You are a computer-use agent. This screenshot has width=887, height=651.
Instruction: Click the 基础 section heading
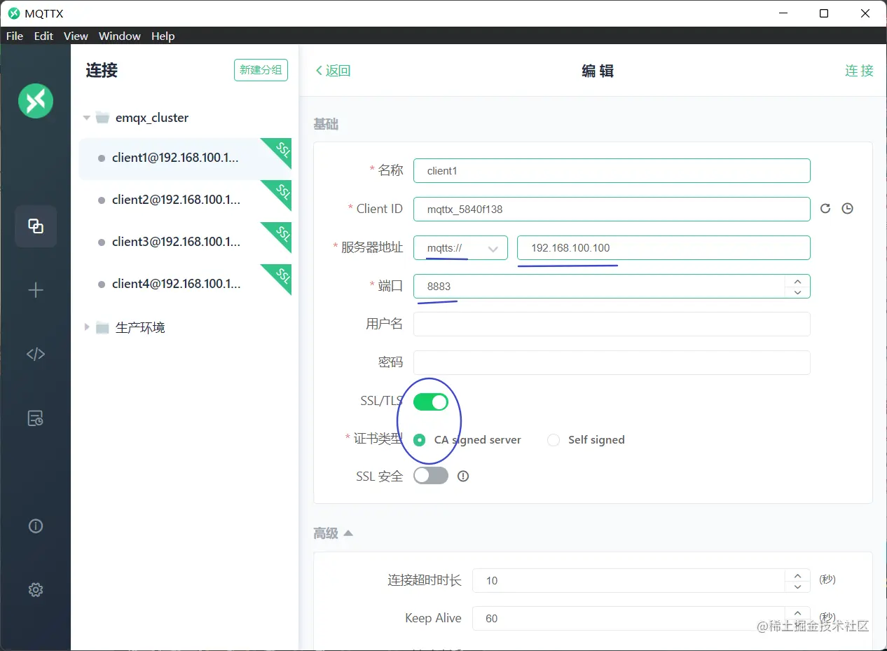click(x=326, y=124)
